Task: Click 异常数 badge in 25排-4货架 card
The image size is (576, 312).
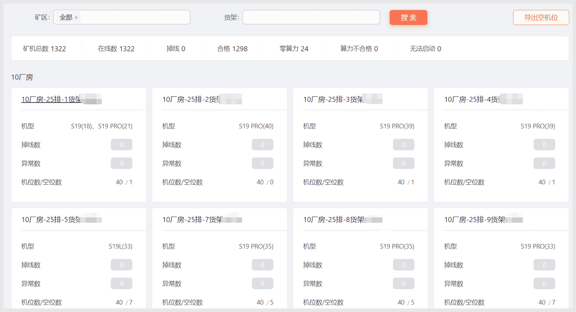Action: pyautogui.click(x=544, y=164)
